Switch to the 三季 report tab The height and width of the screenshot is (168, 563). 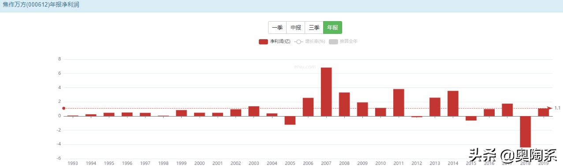coord(314,27)
